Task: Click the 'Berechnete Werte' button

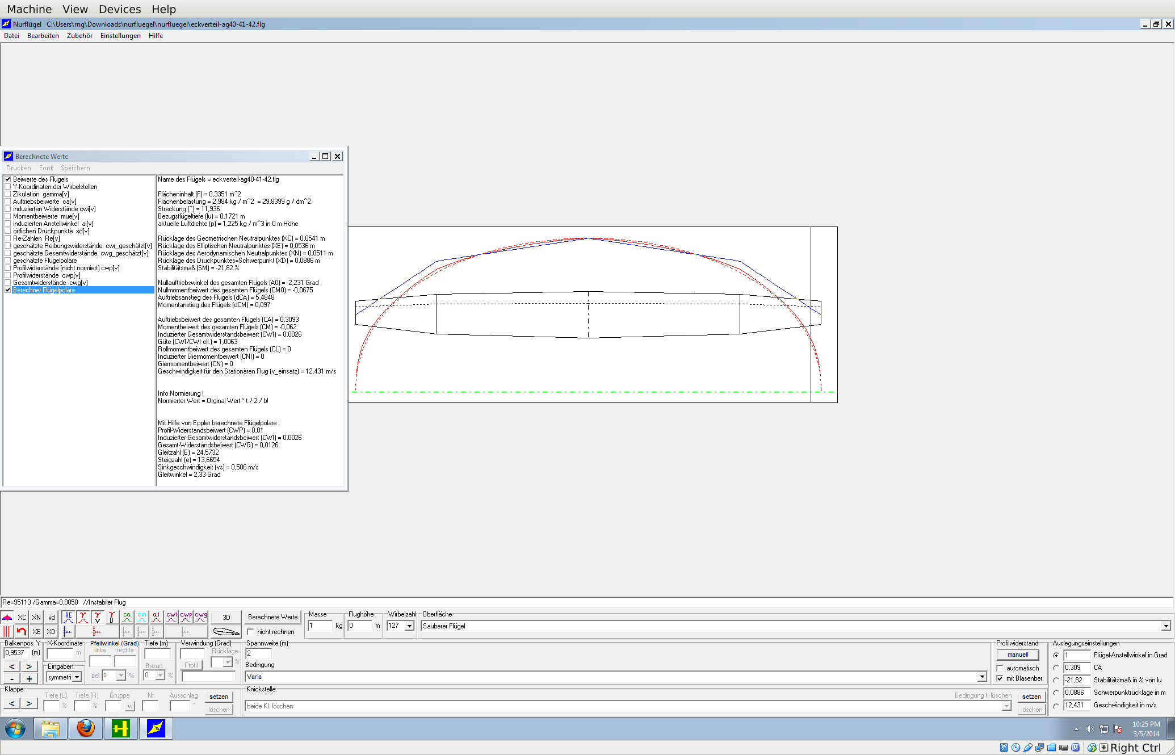Action: click(x=272, y=617)
